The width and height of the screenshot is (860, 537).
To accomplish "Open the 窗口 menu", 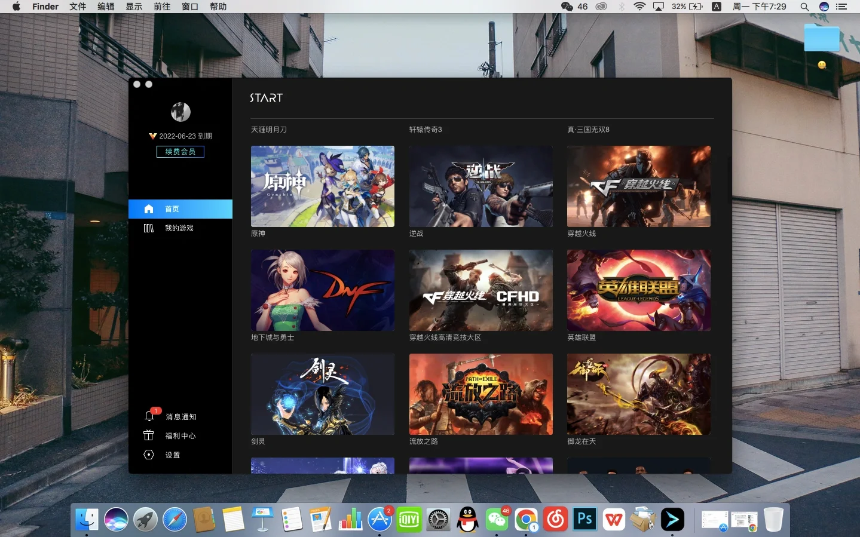I will (190, 7).
